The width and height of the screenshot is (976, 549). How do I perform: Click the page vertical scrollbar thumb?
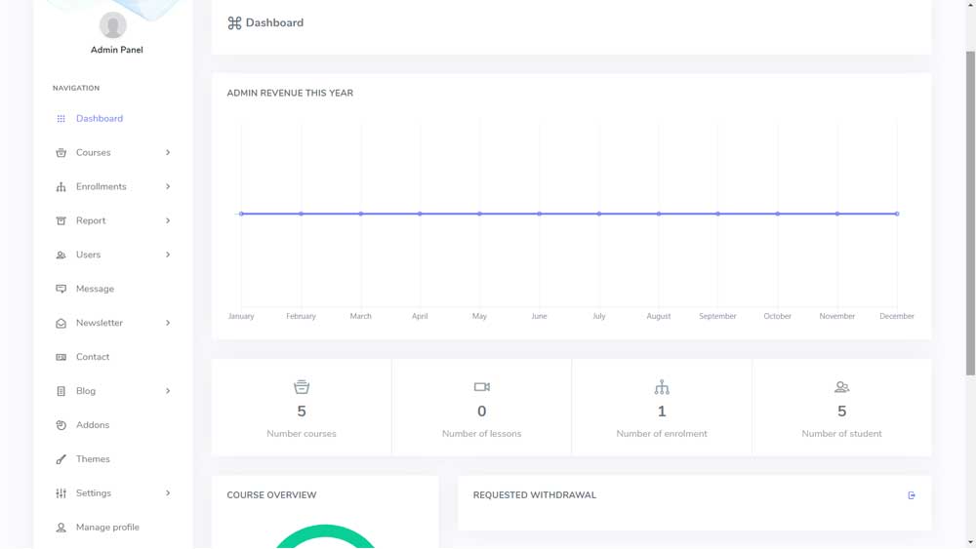tap(970, 214)
